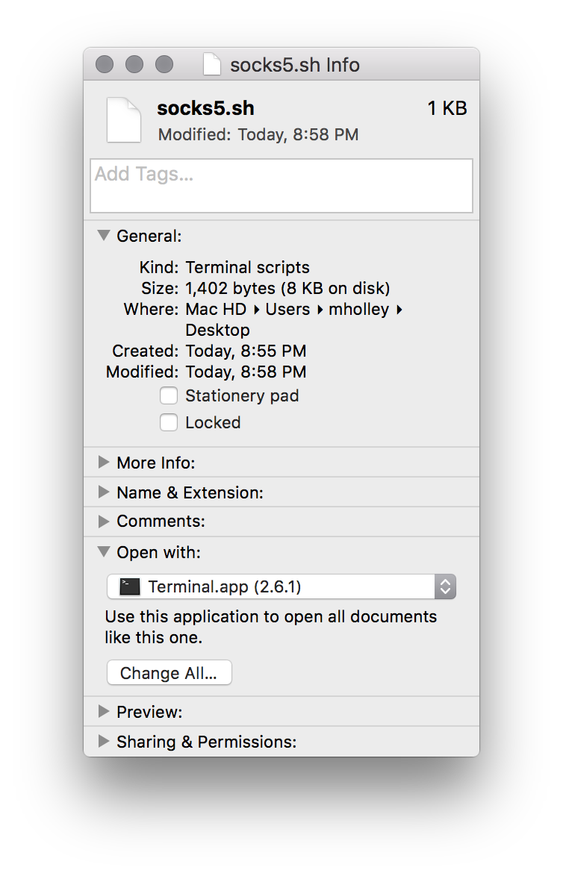The width and height of the screenshot is (563, 876).
Task: Click the bold socks5.sh file name
Action: (x=205, y=108)
